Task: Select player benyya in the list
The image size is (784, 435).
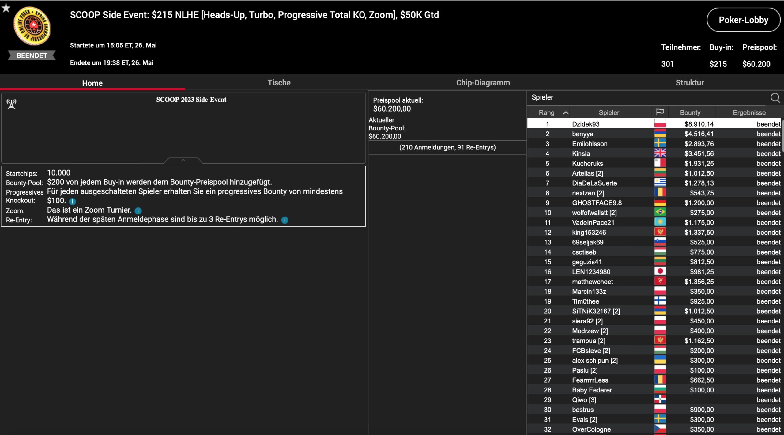Action: click(x=582, y=134)
